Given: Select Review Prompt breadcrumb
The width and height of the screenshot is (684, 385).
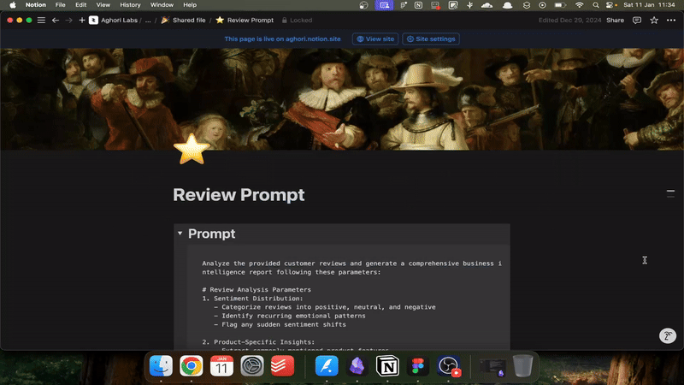Looking at the screenshot, I should pyautogui.click(x=245, y=20).
